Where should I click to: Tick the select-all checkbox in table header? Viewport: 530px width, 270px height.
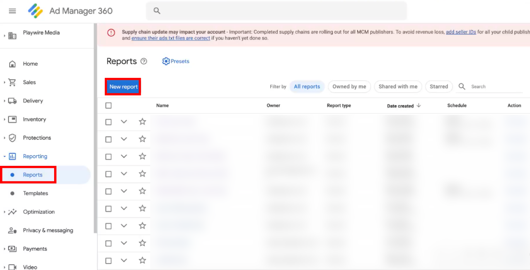point(109,106)
